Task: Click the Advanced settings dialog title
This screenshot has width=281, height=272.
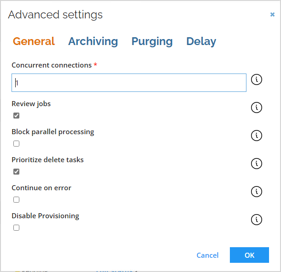Action: point(55,15)
